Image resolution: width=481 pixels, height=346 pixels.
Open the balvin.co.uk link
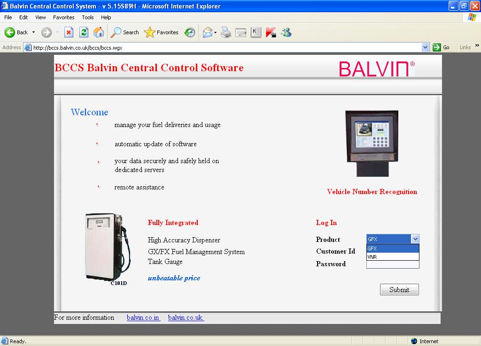pos(186,317)
